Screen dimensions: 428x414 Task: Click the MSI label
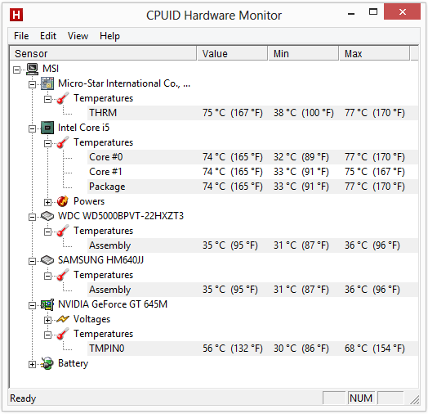click(x=51, y=69)
